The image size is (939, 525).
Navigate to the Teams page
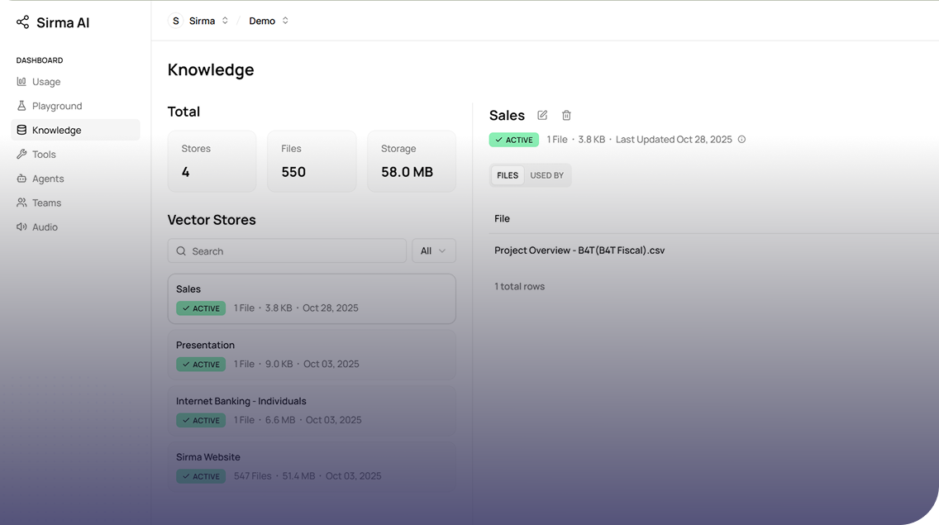coord(46,203)
